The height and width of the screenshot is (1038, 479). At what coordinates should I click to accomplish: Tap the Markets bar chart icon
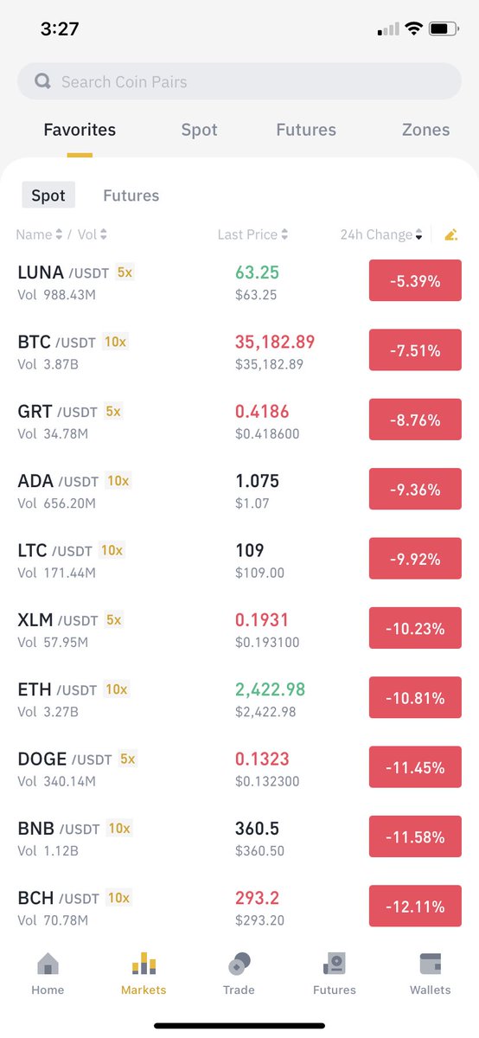tap(144, 963)
